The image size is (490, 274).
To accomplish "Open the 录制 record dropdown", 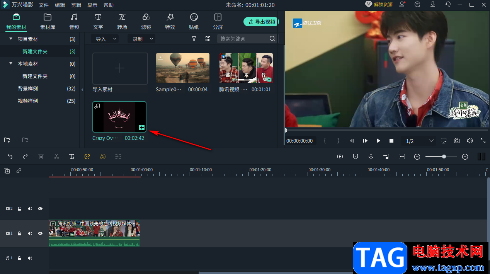I will 141,39.
